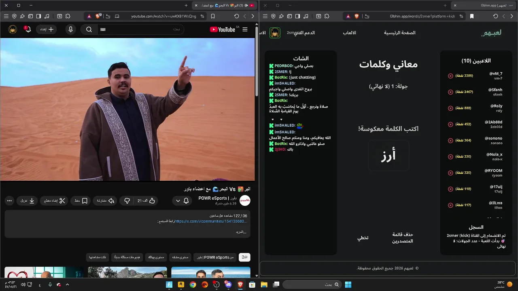Remove player @Ro1y with X icon
The width and height of the screenshot is (518, 291).
[450, 108]
